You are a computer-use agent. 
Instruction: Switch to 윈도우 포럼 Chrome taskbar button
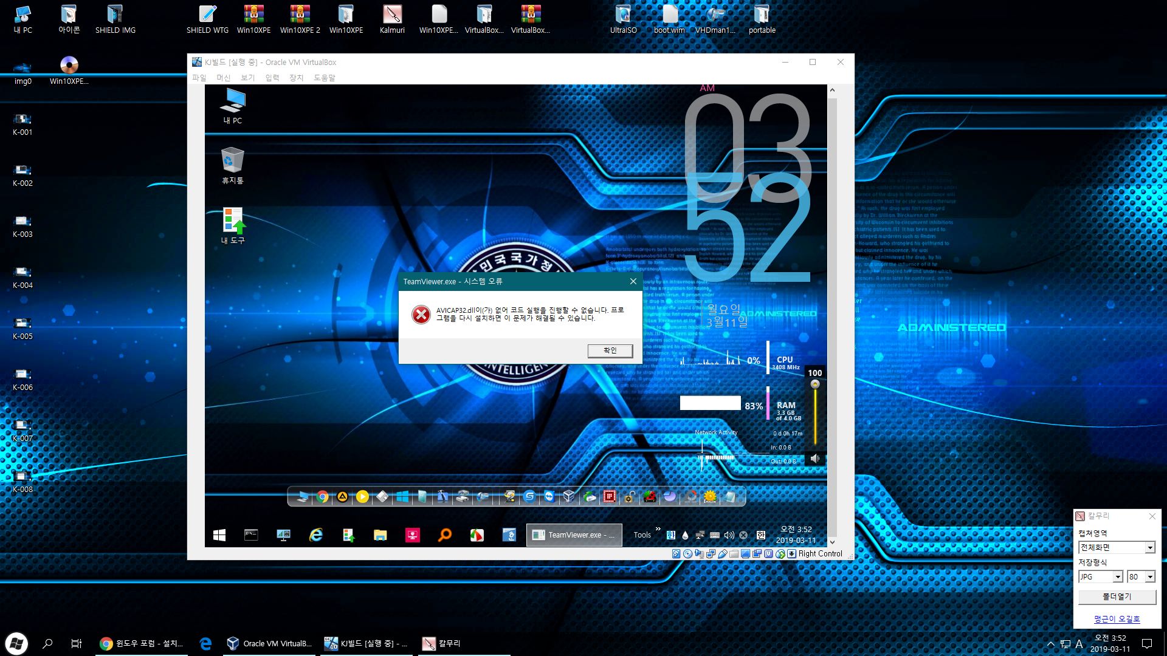[142, 643]
